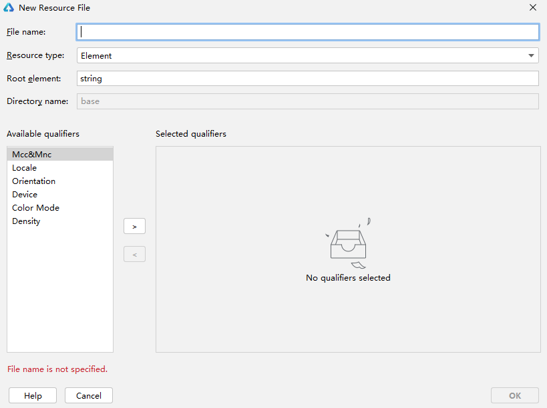Click the empty inbox icon in Selected qualifiers
Image resolution: width=547 pixels, height=408 pixels.
(348, 243)
